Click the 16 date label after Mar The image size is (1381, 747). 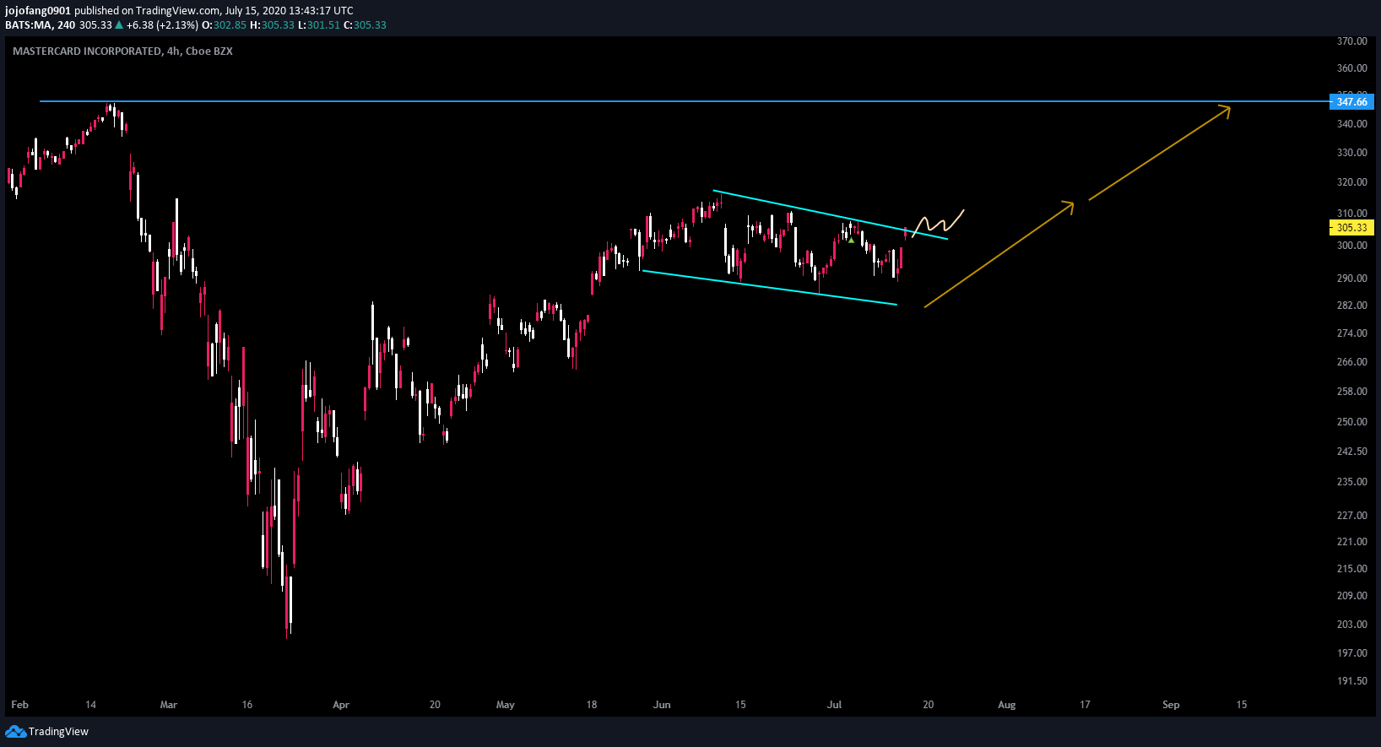pos(247,704)
